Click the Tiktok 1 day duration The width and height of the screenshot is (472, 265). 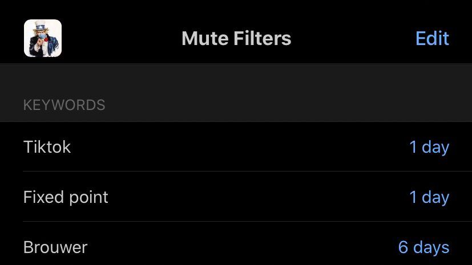[x=429, y=147]
